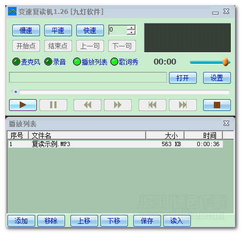Minimize the 变速复读机 window
241x233 pixels.
[x=215, y=13]
